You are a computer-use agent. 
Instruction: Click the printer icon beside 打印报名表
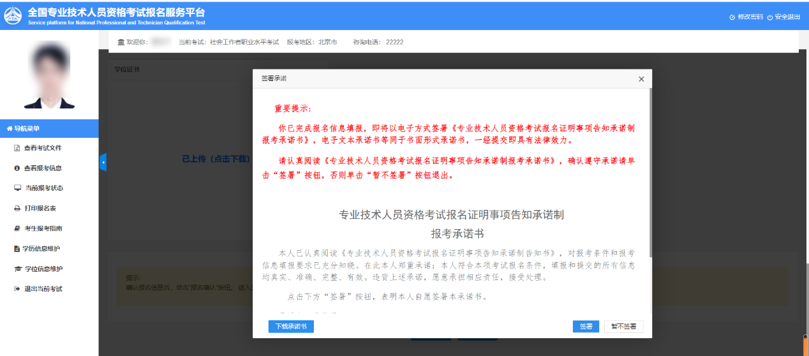[x=17, y=209]
